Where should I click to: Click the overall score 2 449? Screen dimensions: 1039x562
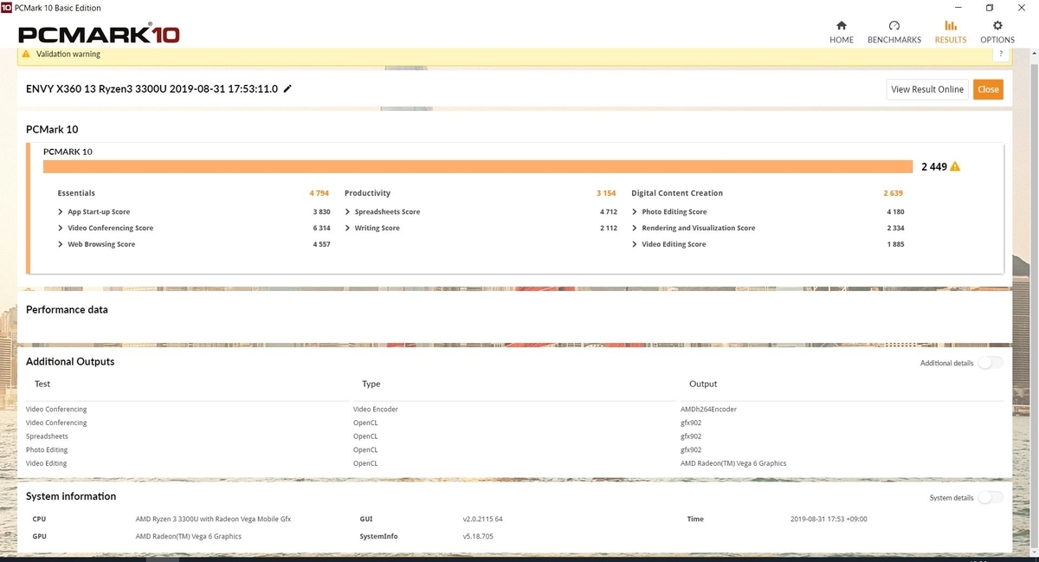[933, 166]
